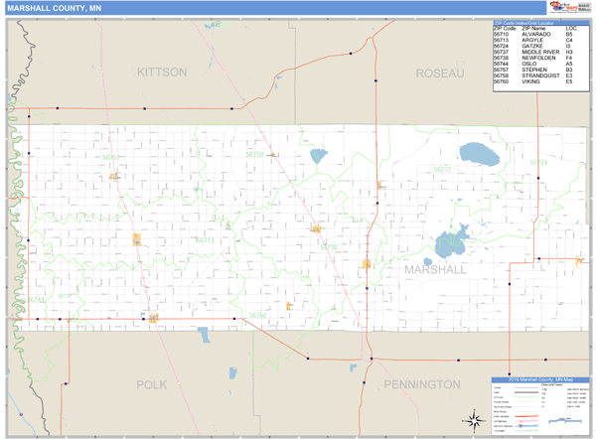Image resolution: width=596 pixels, height=439 pixels.
Task: Click the large blue lake near ZIP 56727
Action: coord(478,154)
